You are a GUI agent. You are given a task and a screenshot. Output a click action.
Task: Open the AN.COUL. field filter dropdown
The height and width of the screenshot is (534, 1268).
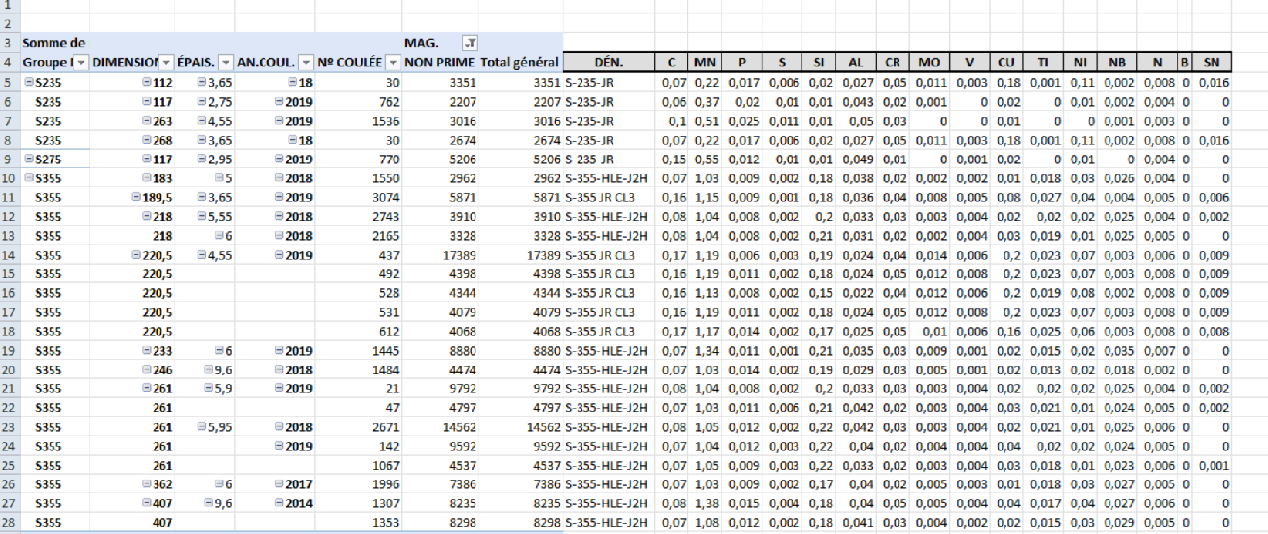pyautogui.click(x=306, y=62)
